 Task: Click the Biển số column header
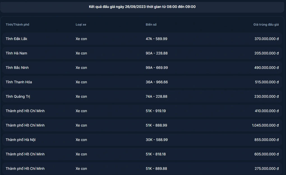pyautogui.click(x=151, y=25)
